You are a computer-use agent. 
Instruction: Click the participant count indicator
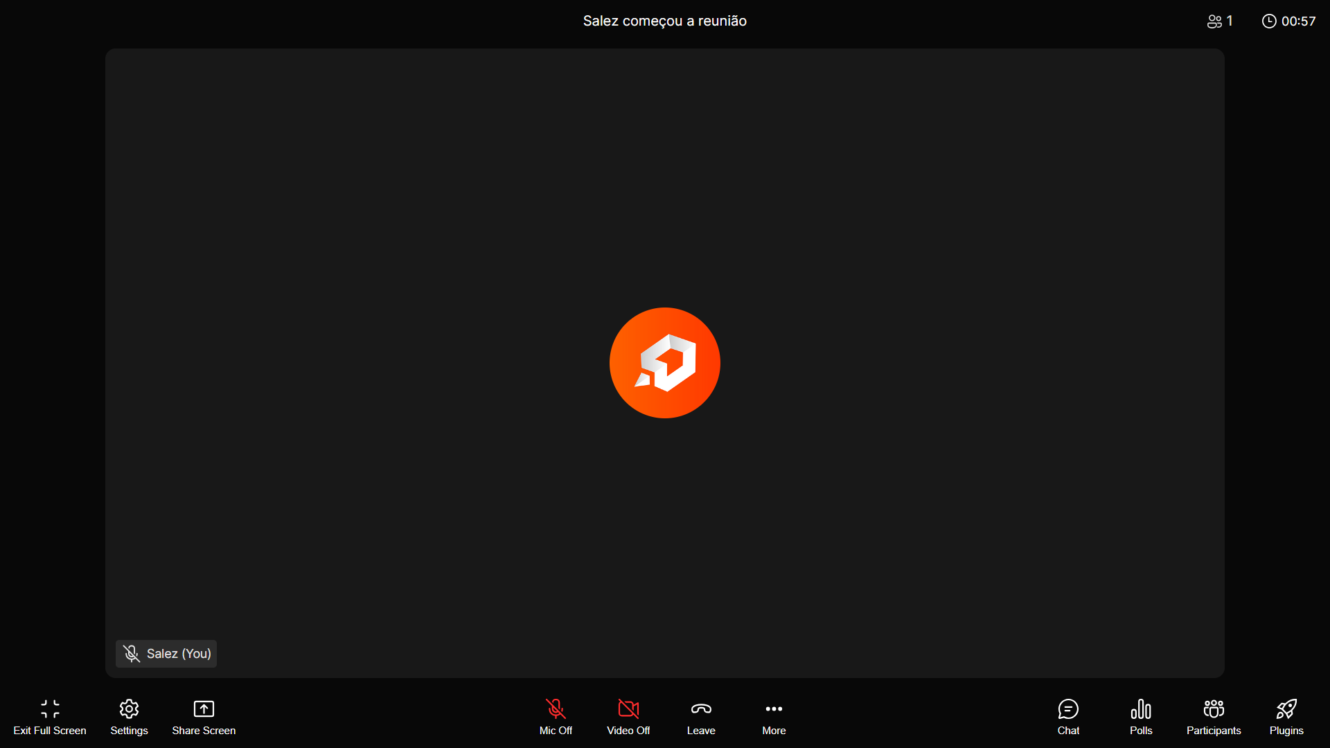click(x=1220, y=21)
